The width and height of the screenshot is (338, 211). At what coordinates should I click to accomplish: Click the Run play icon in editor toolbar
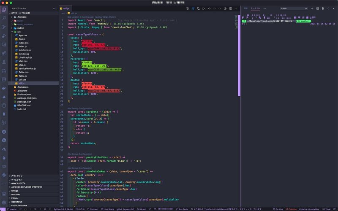click(x=204, y=8)
